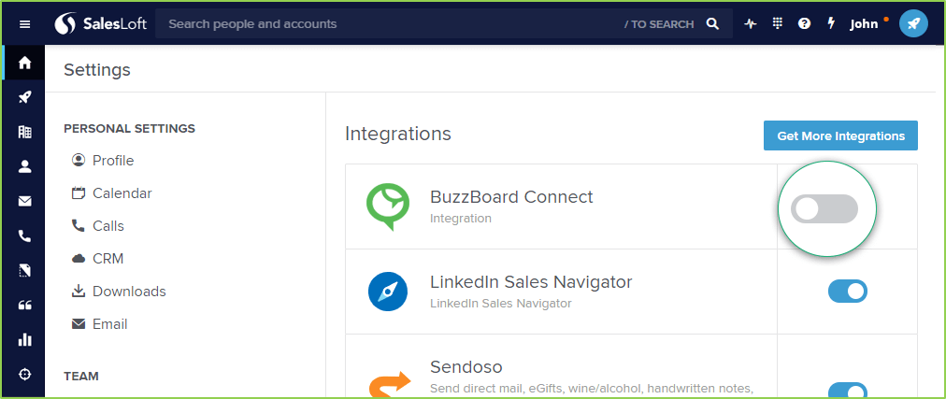Open the rocket Cadences sidebar icon
The image size is (946, 399).
pos(24,97)
